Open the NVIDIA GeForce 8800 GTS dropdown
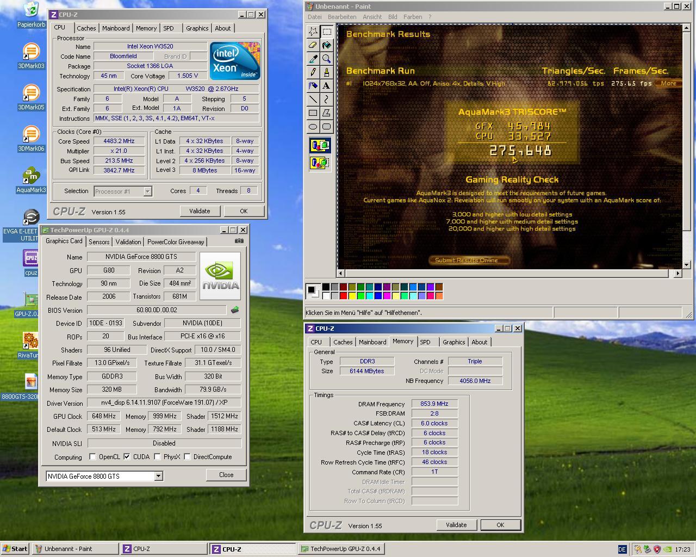 click(158, 476)
